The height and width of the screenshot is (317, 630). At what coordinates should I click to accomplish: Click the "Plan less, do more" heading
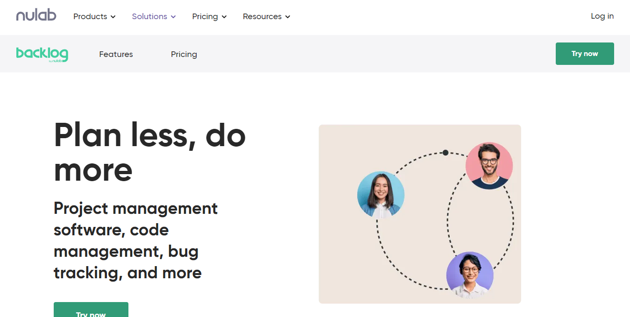149,152
